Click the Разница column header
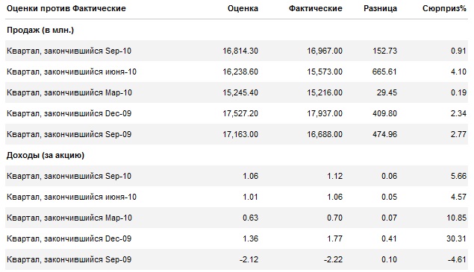The width and height of the screenshot is (474, 272). coord(380,8)
